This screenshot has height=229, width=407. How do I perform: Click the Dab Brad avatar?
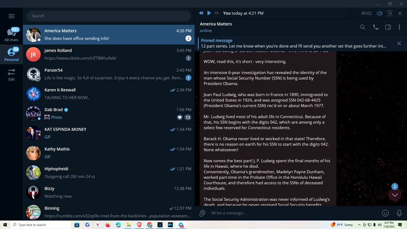(x=33, y=114)
